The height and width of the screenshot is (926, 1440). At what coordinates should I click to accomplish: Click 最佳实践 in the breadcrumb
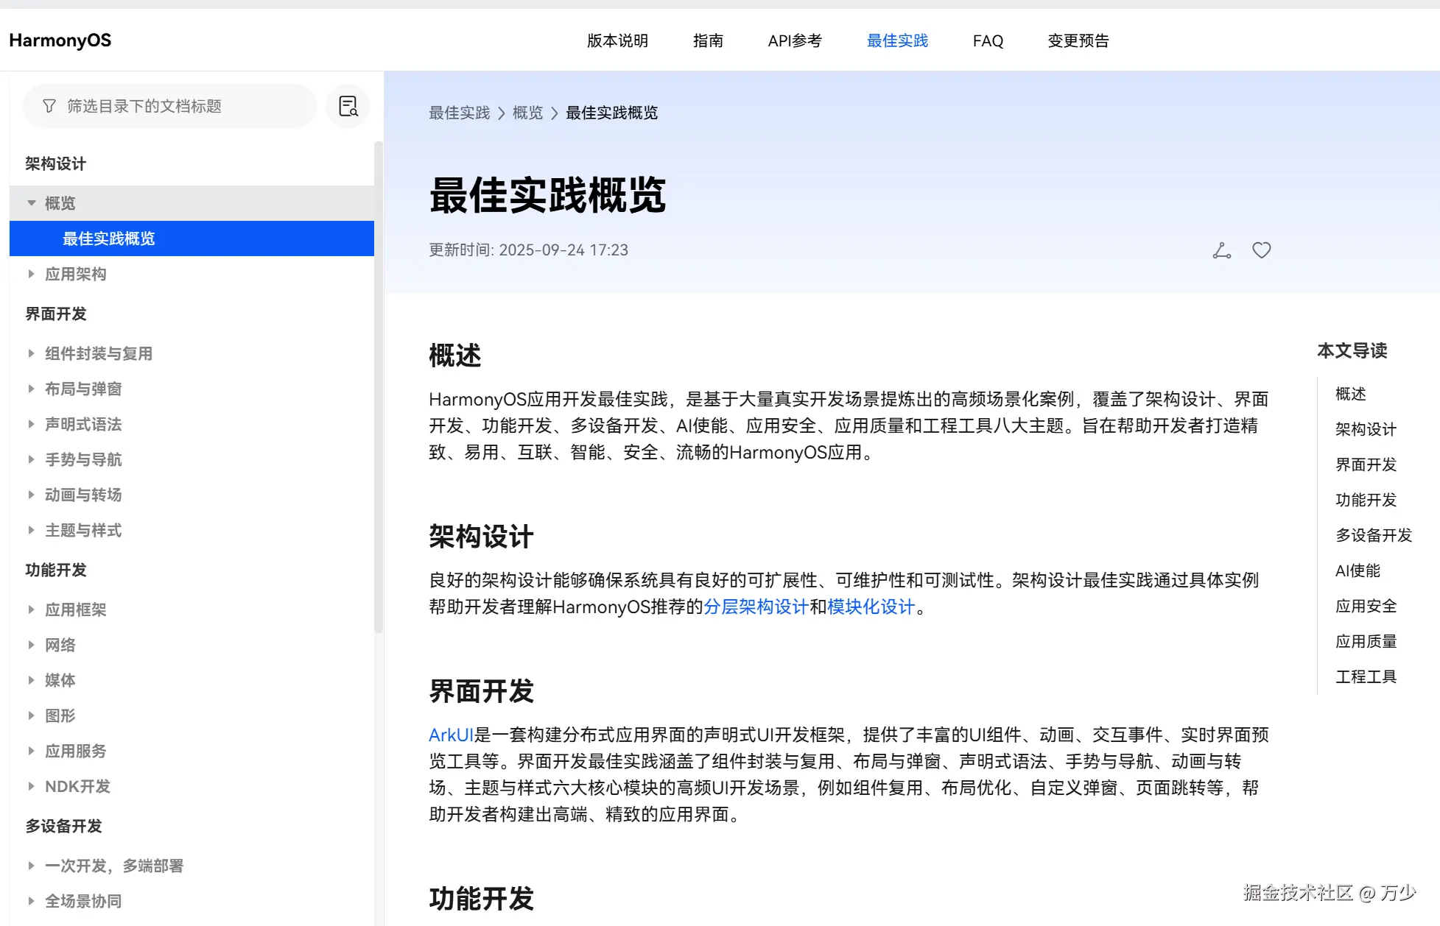coord(459,113)
